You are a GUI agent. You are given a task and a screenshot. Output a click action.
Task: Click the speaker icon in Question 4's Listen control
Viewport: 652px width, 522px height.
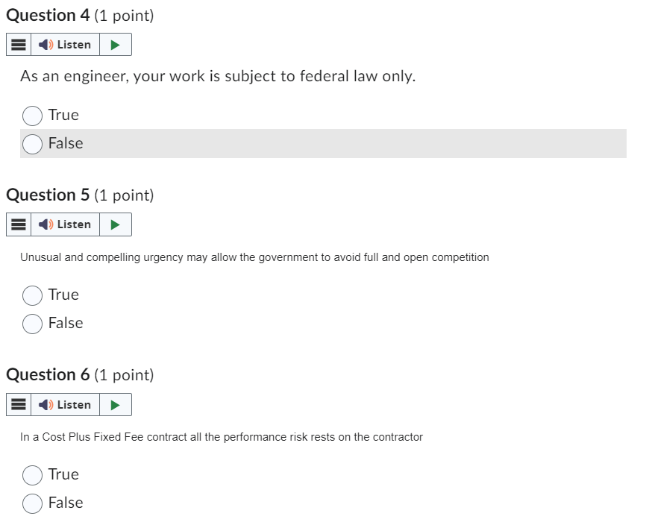point(45,44)
